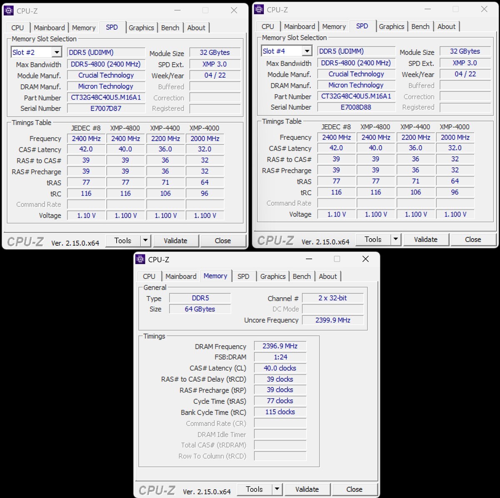Screen dimensions: 500x498
Task: Switch to CPU tab in bottom Memory window
Action: click(149, 276)
